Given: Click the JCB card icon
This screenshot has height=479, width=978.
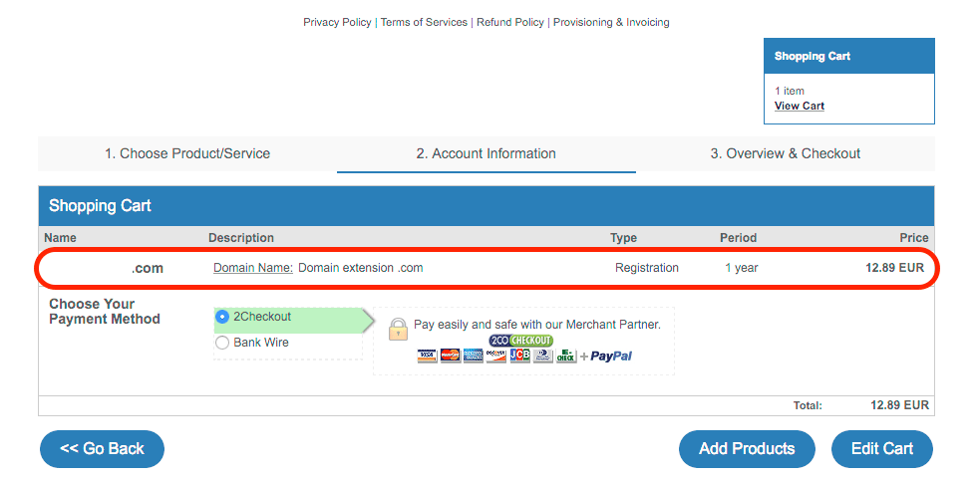Looking at the screenshot, I should (x=520, y=356).
